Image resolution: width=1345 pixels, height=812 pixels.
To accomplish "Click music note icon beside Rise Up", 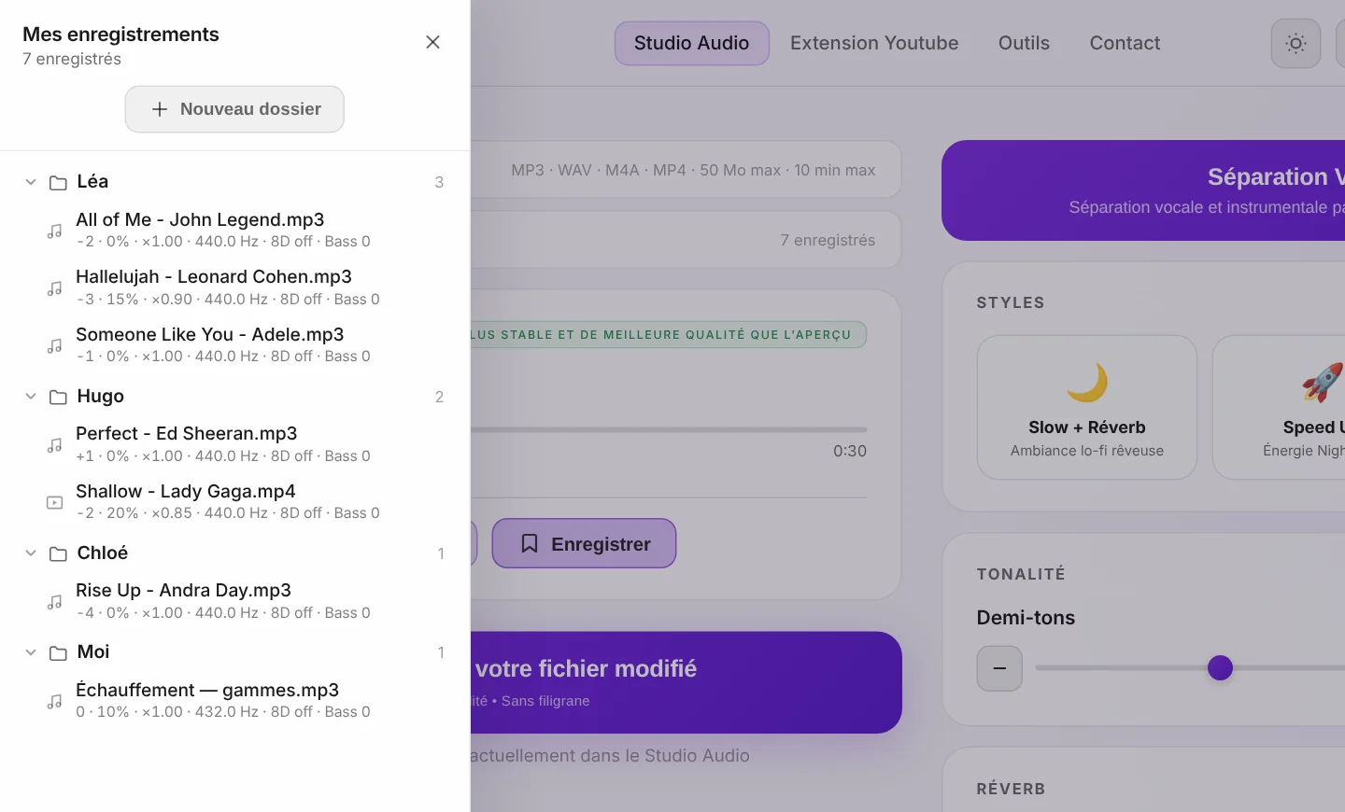I will click(55, 603).
